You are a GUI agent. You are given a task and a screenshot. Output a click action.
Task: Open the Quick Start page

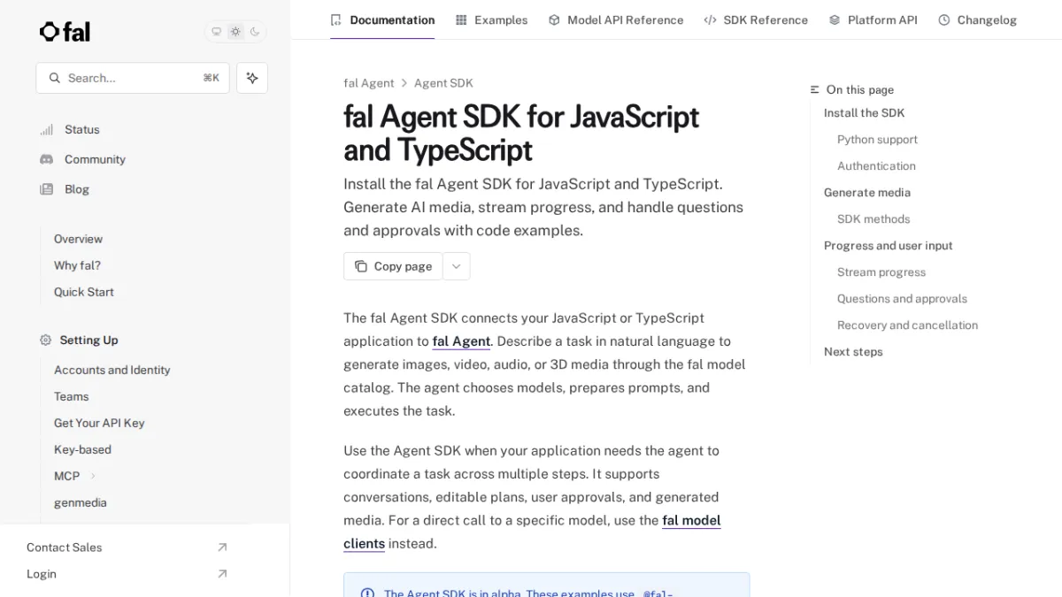point(84,292)
